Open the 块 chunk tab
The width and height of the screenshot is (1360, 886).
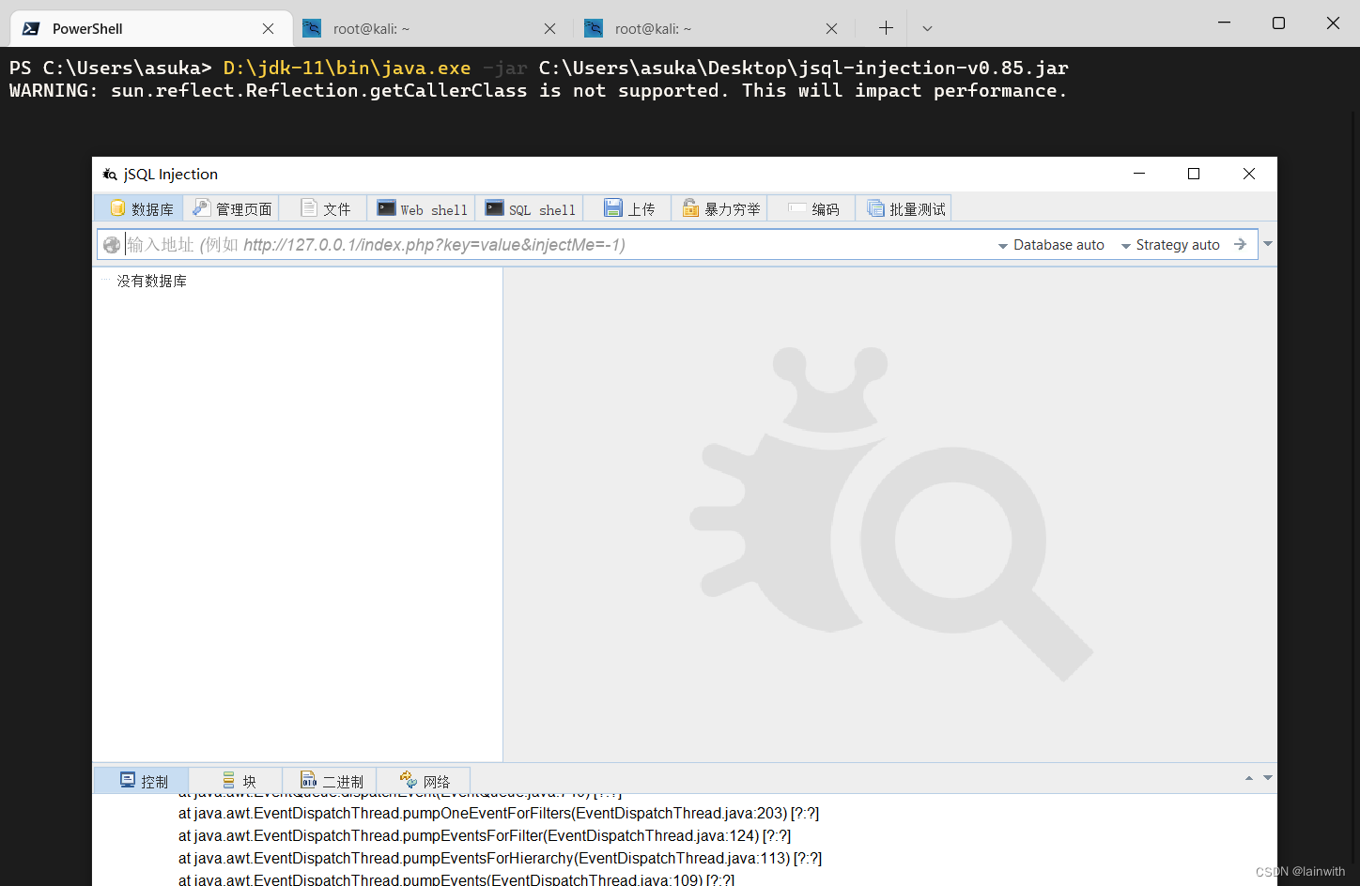pyautogui.click(x=237, y=781)
